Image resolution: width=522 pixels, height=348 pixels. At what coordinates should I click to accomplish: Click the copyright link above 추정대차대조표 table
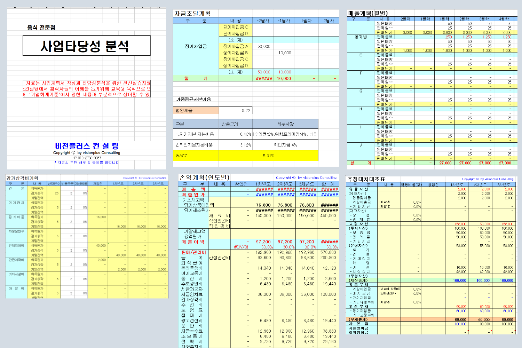488,179
